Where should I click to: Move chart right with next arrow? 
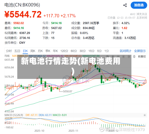coord(129,57)
